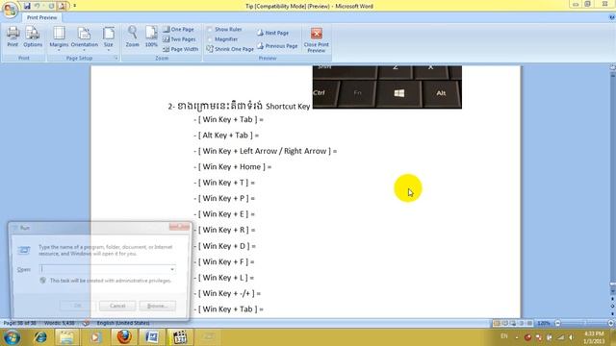Open the Orientation dropdown
616x346 pixels.
84,38
